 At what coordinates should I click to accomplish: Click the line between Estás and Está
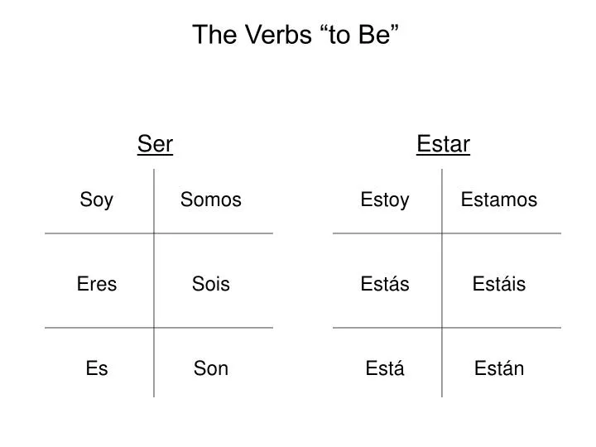click(x=387, y=327)
